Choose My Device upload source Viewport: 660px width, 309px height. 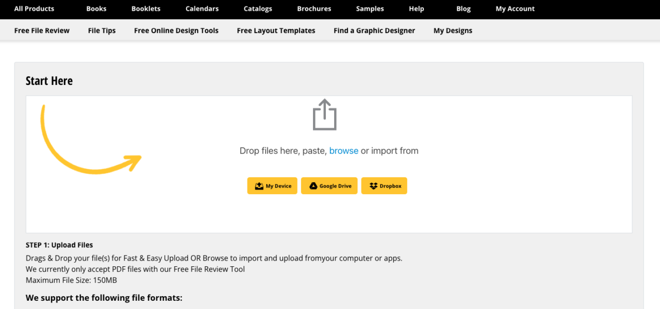click(272, 186)
